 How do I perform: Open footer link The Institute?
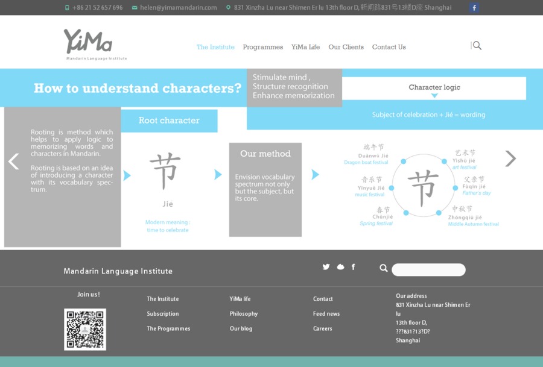pyautogui.click(x=163, y=299)
